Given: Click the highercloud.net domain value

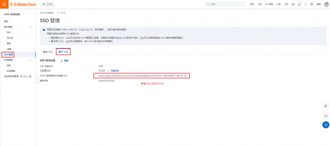Looking at the screenshot, I should click(106, 81).
